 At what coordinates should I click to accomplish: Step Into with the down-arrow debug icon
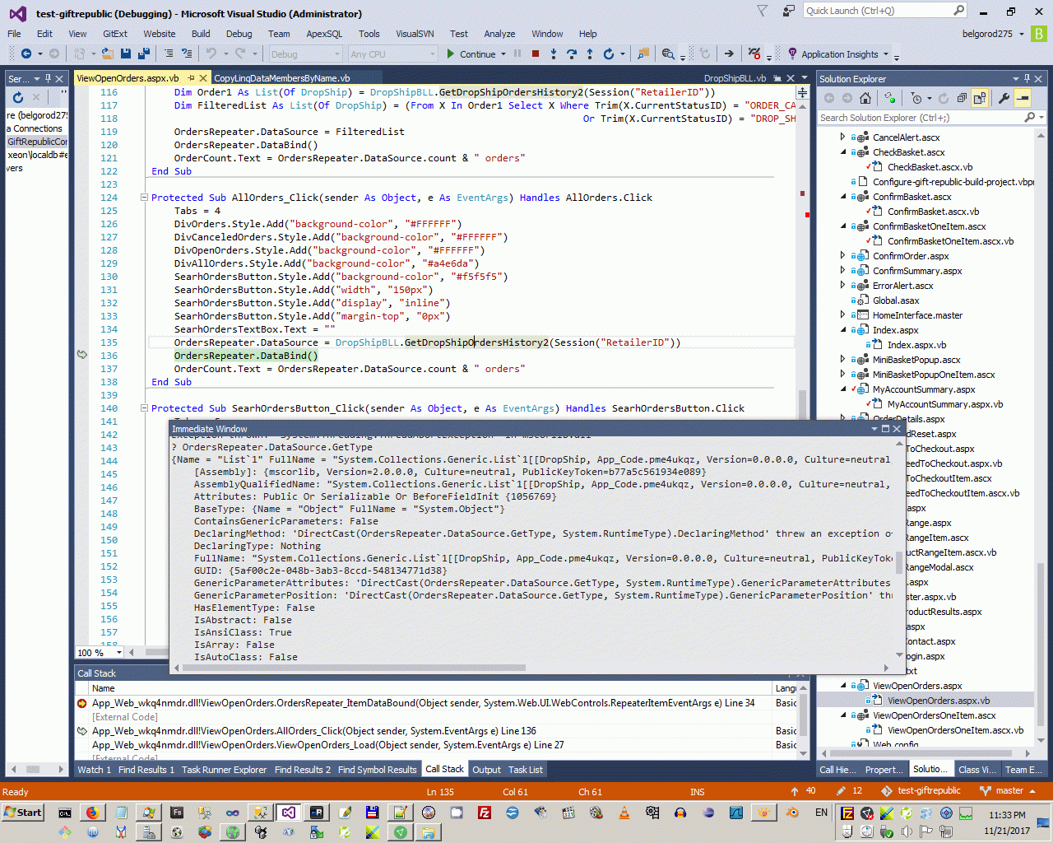pos(554,54)
